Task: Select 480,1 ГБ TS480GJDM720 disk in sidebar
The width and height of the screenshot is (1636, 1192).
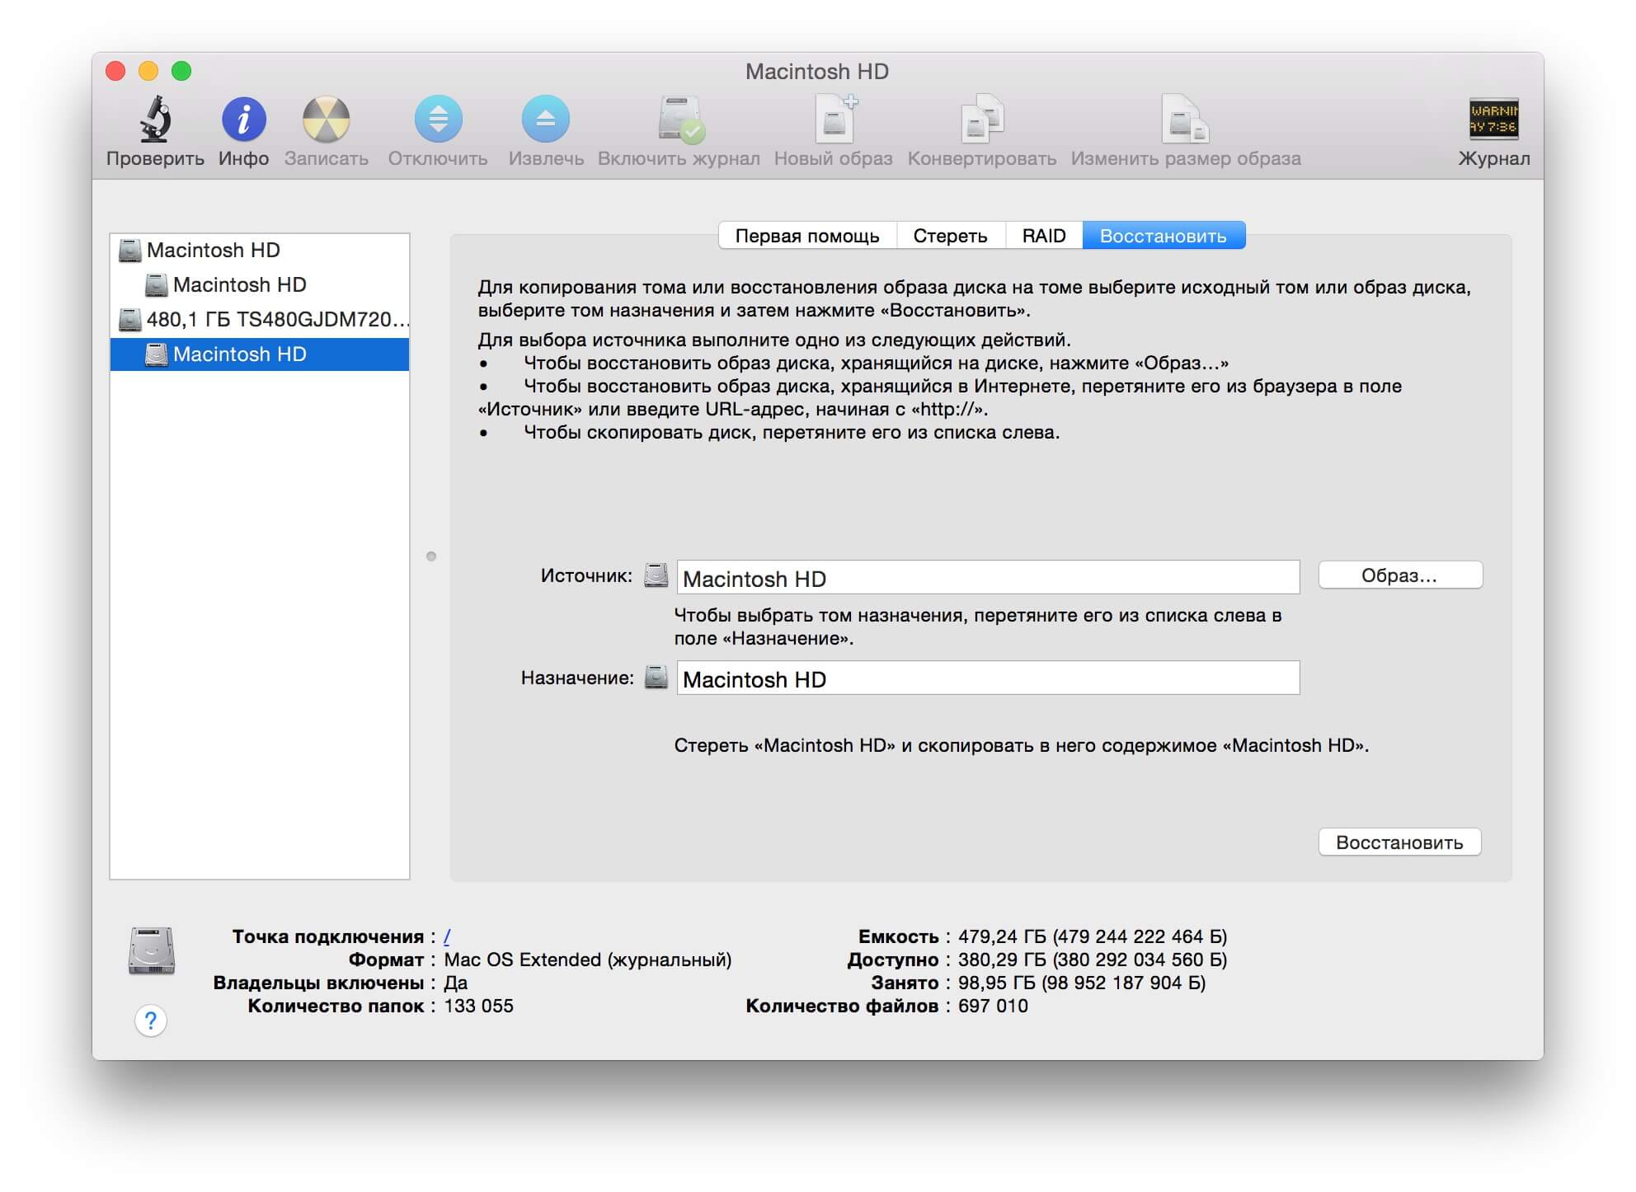Action: tap(260, 319)
